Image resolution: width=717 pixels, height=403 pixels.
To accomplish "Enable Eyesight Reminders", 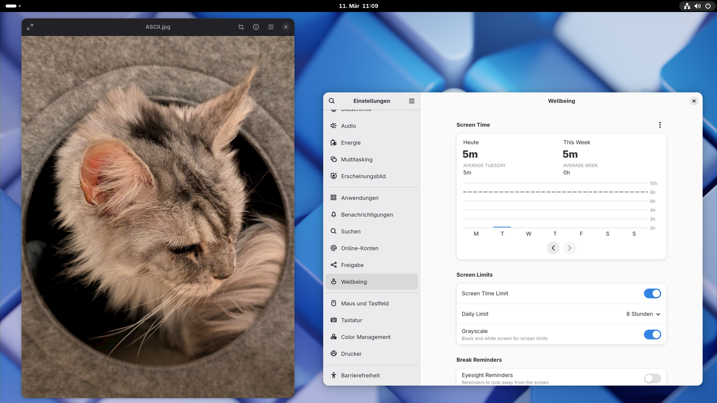I will pos(652,378).
